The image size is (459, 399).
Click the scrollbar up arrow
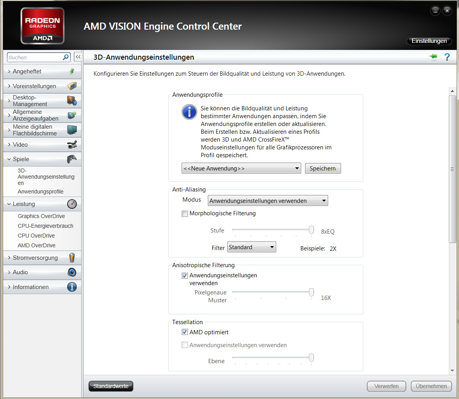452,91
